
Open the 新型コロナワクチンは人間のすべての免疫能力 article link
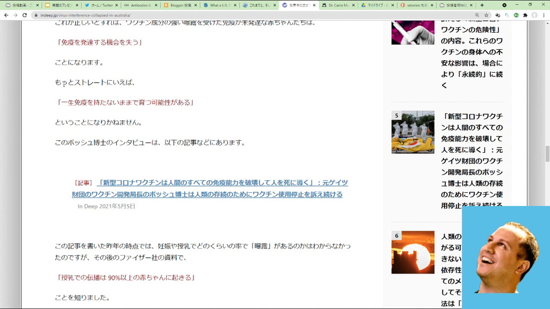click(x=210, y=188)
